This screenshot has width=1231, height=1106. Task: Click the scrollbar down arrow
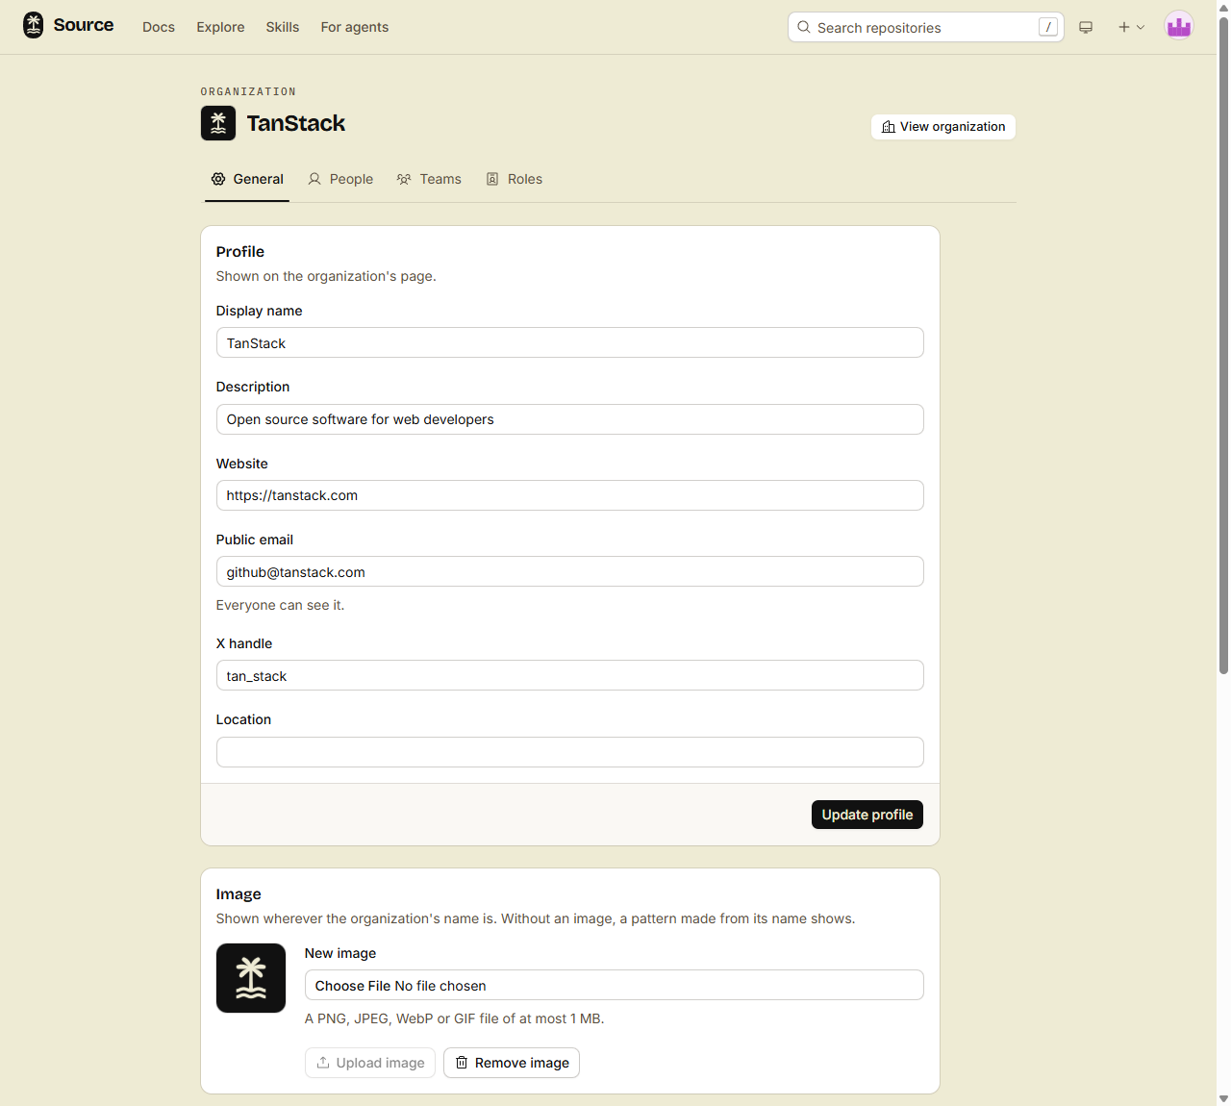[1223, 1098]
